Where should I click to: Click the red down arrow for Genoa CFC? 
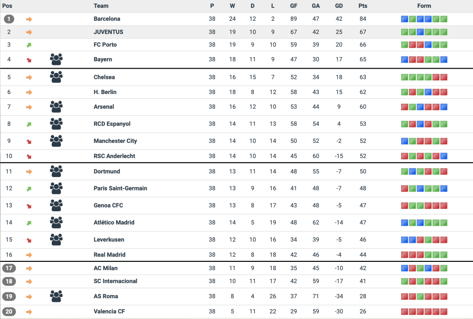pos(29,206)
